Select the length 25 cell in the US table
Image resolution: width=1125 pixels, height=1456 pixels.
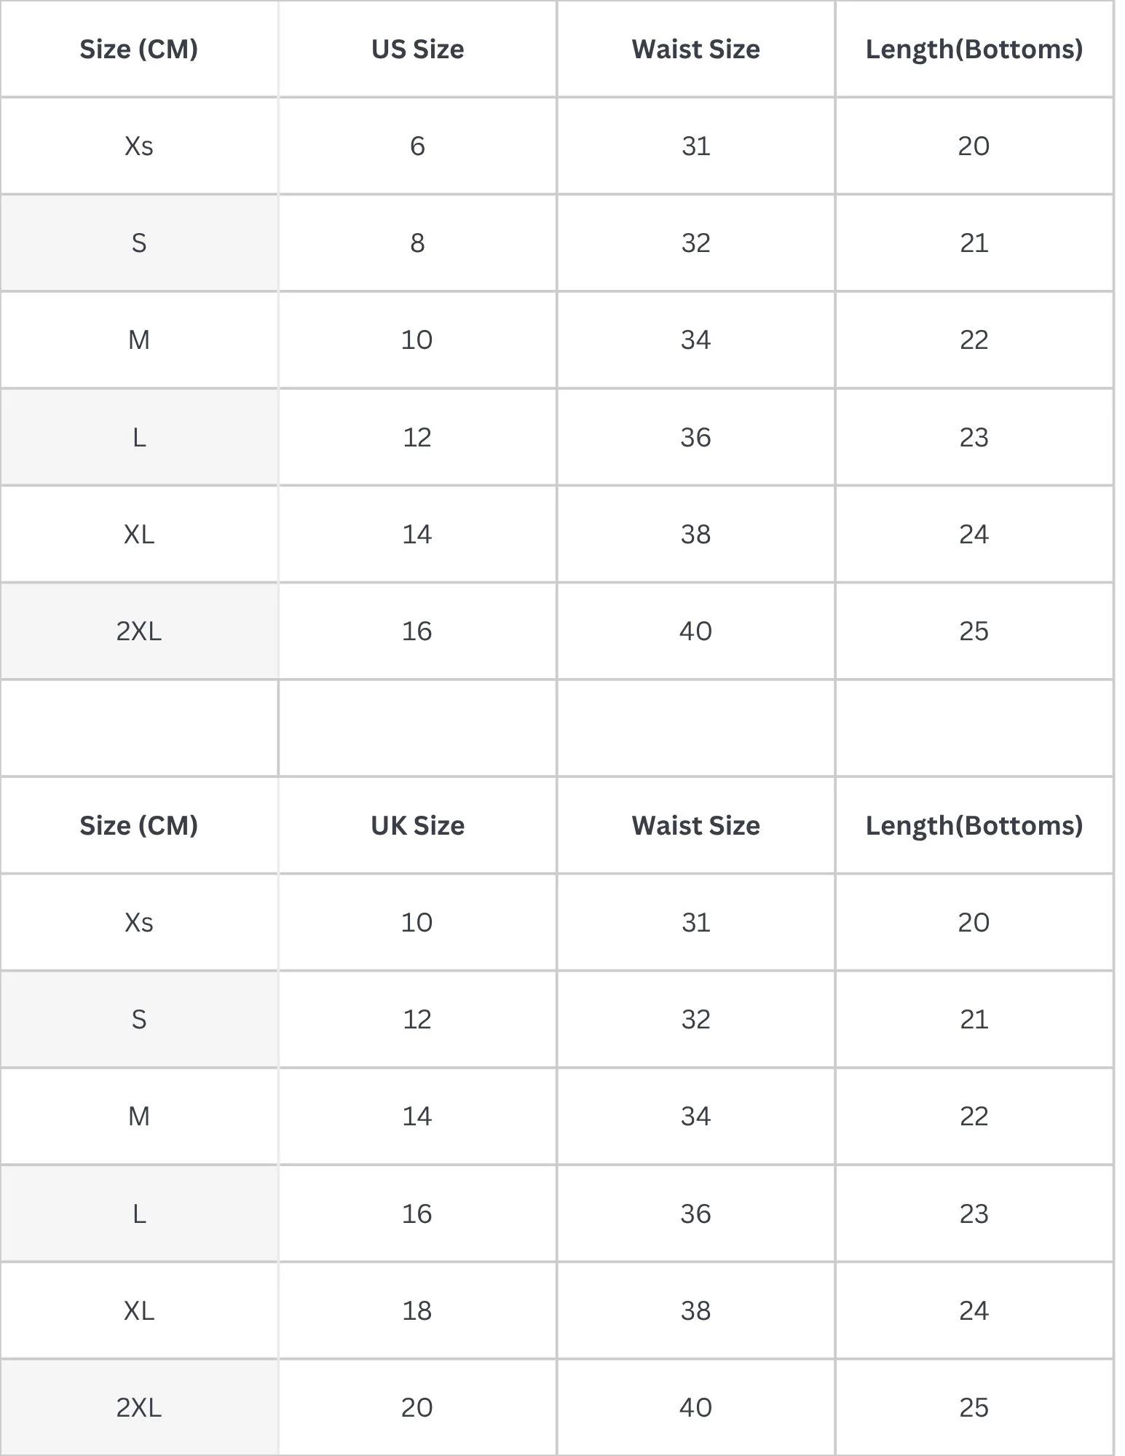click(x=974, y=631)
